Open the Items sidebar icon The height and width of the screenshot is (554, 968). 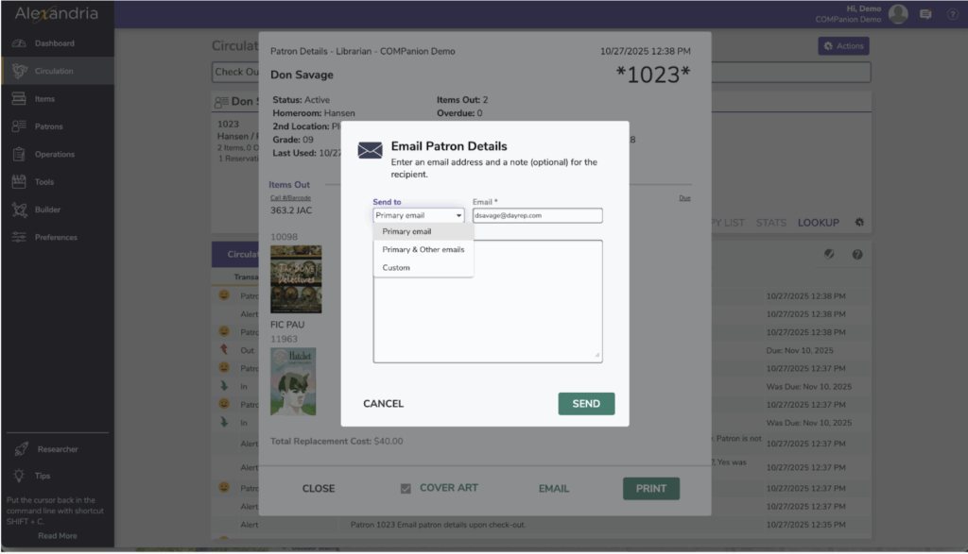(x=19, y=99)
